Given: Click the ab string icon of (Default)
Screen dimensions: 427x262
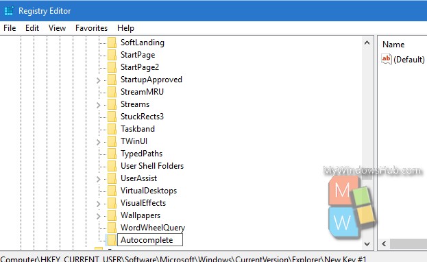Looking at the screenshot, I should point(387,59).
